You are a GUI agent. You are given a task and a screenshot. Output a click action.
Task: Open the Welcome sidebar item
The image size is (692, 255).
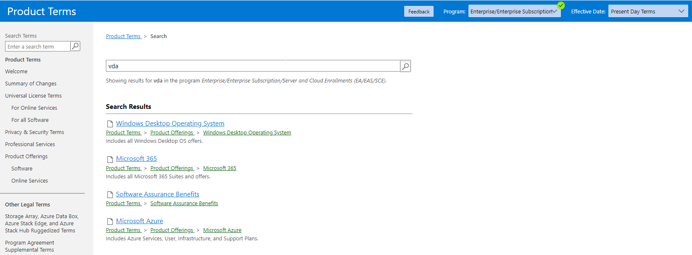(16, 72)
